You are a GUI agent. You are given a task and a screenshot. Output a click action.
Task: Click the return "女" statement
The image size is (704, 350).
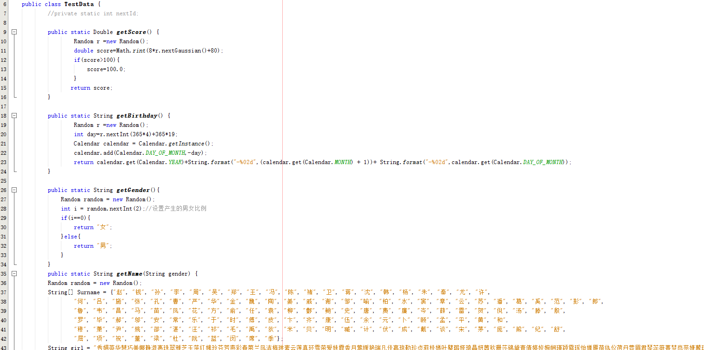coord(93,227)
